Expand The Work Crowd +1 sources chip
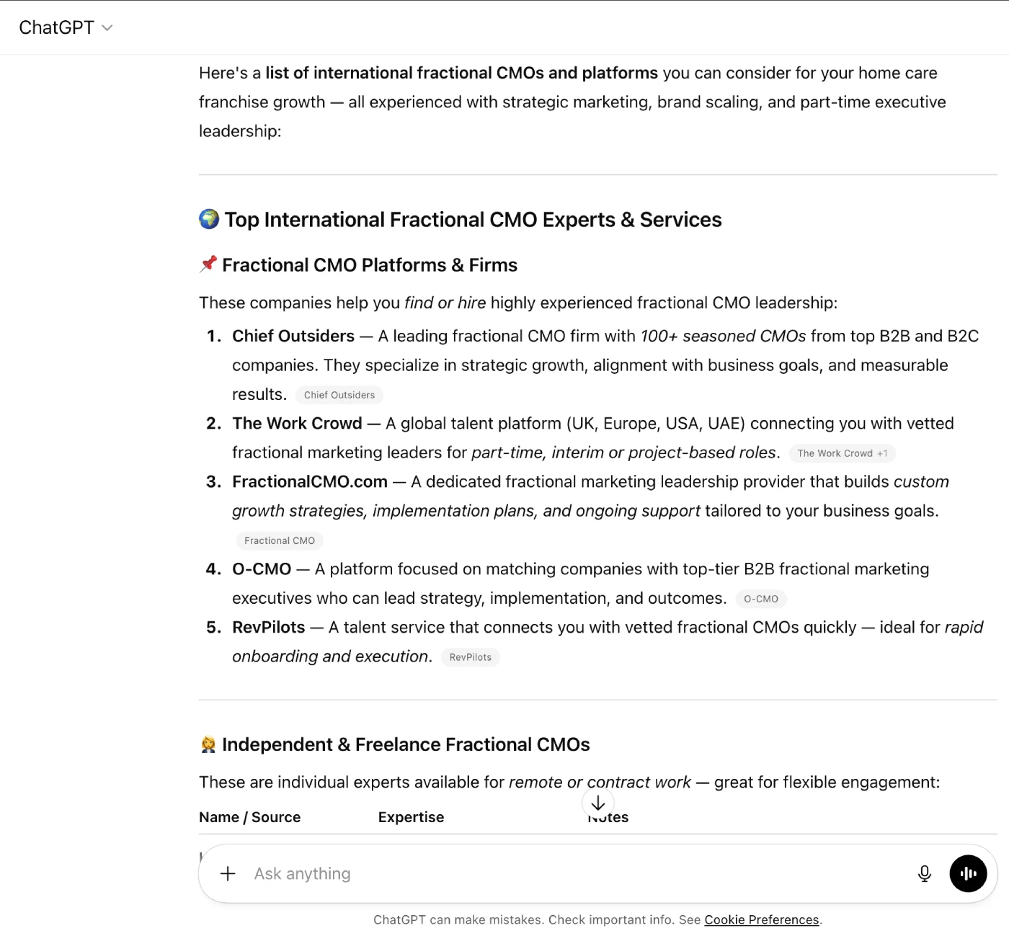1009x936 pixels. (842, 453)
